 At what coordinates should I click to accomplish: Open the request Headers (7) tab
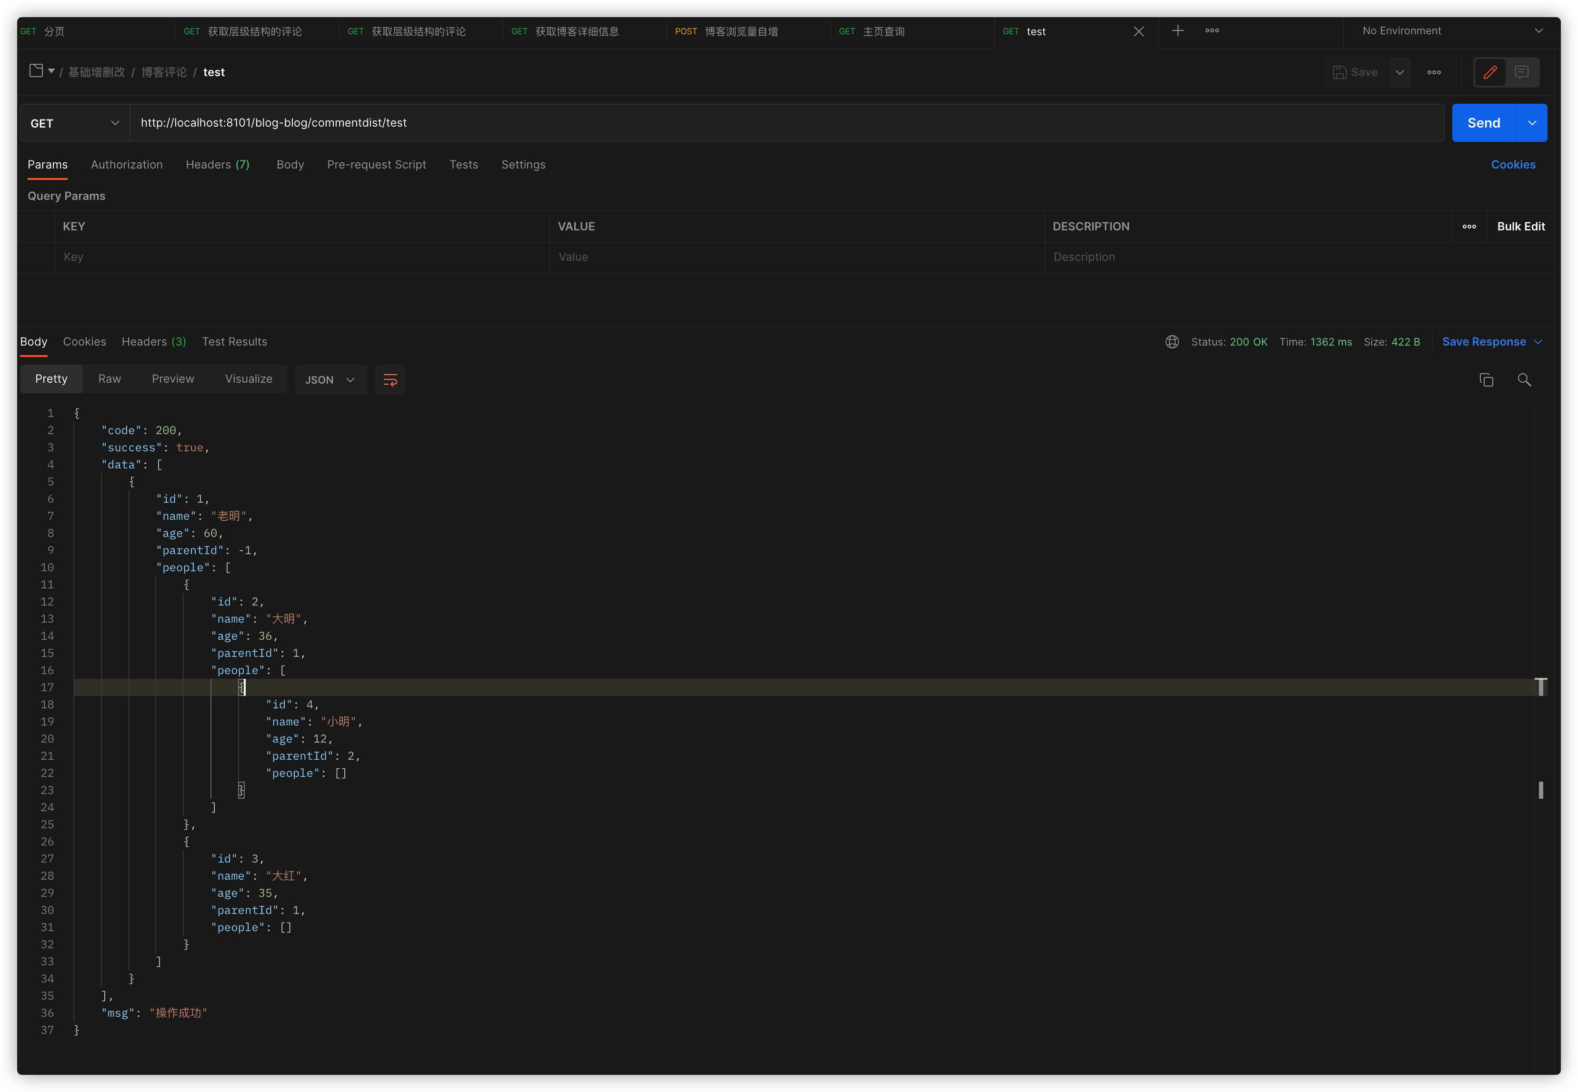(x=218, y=165)
